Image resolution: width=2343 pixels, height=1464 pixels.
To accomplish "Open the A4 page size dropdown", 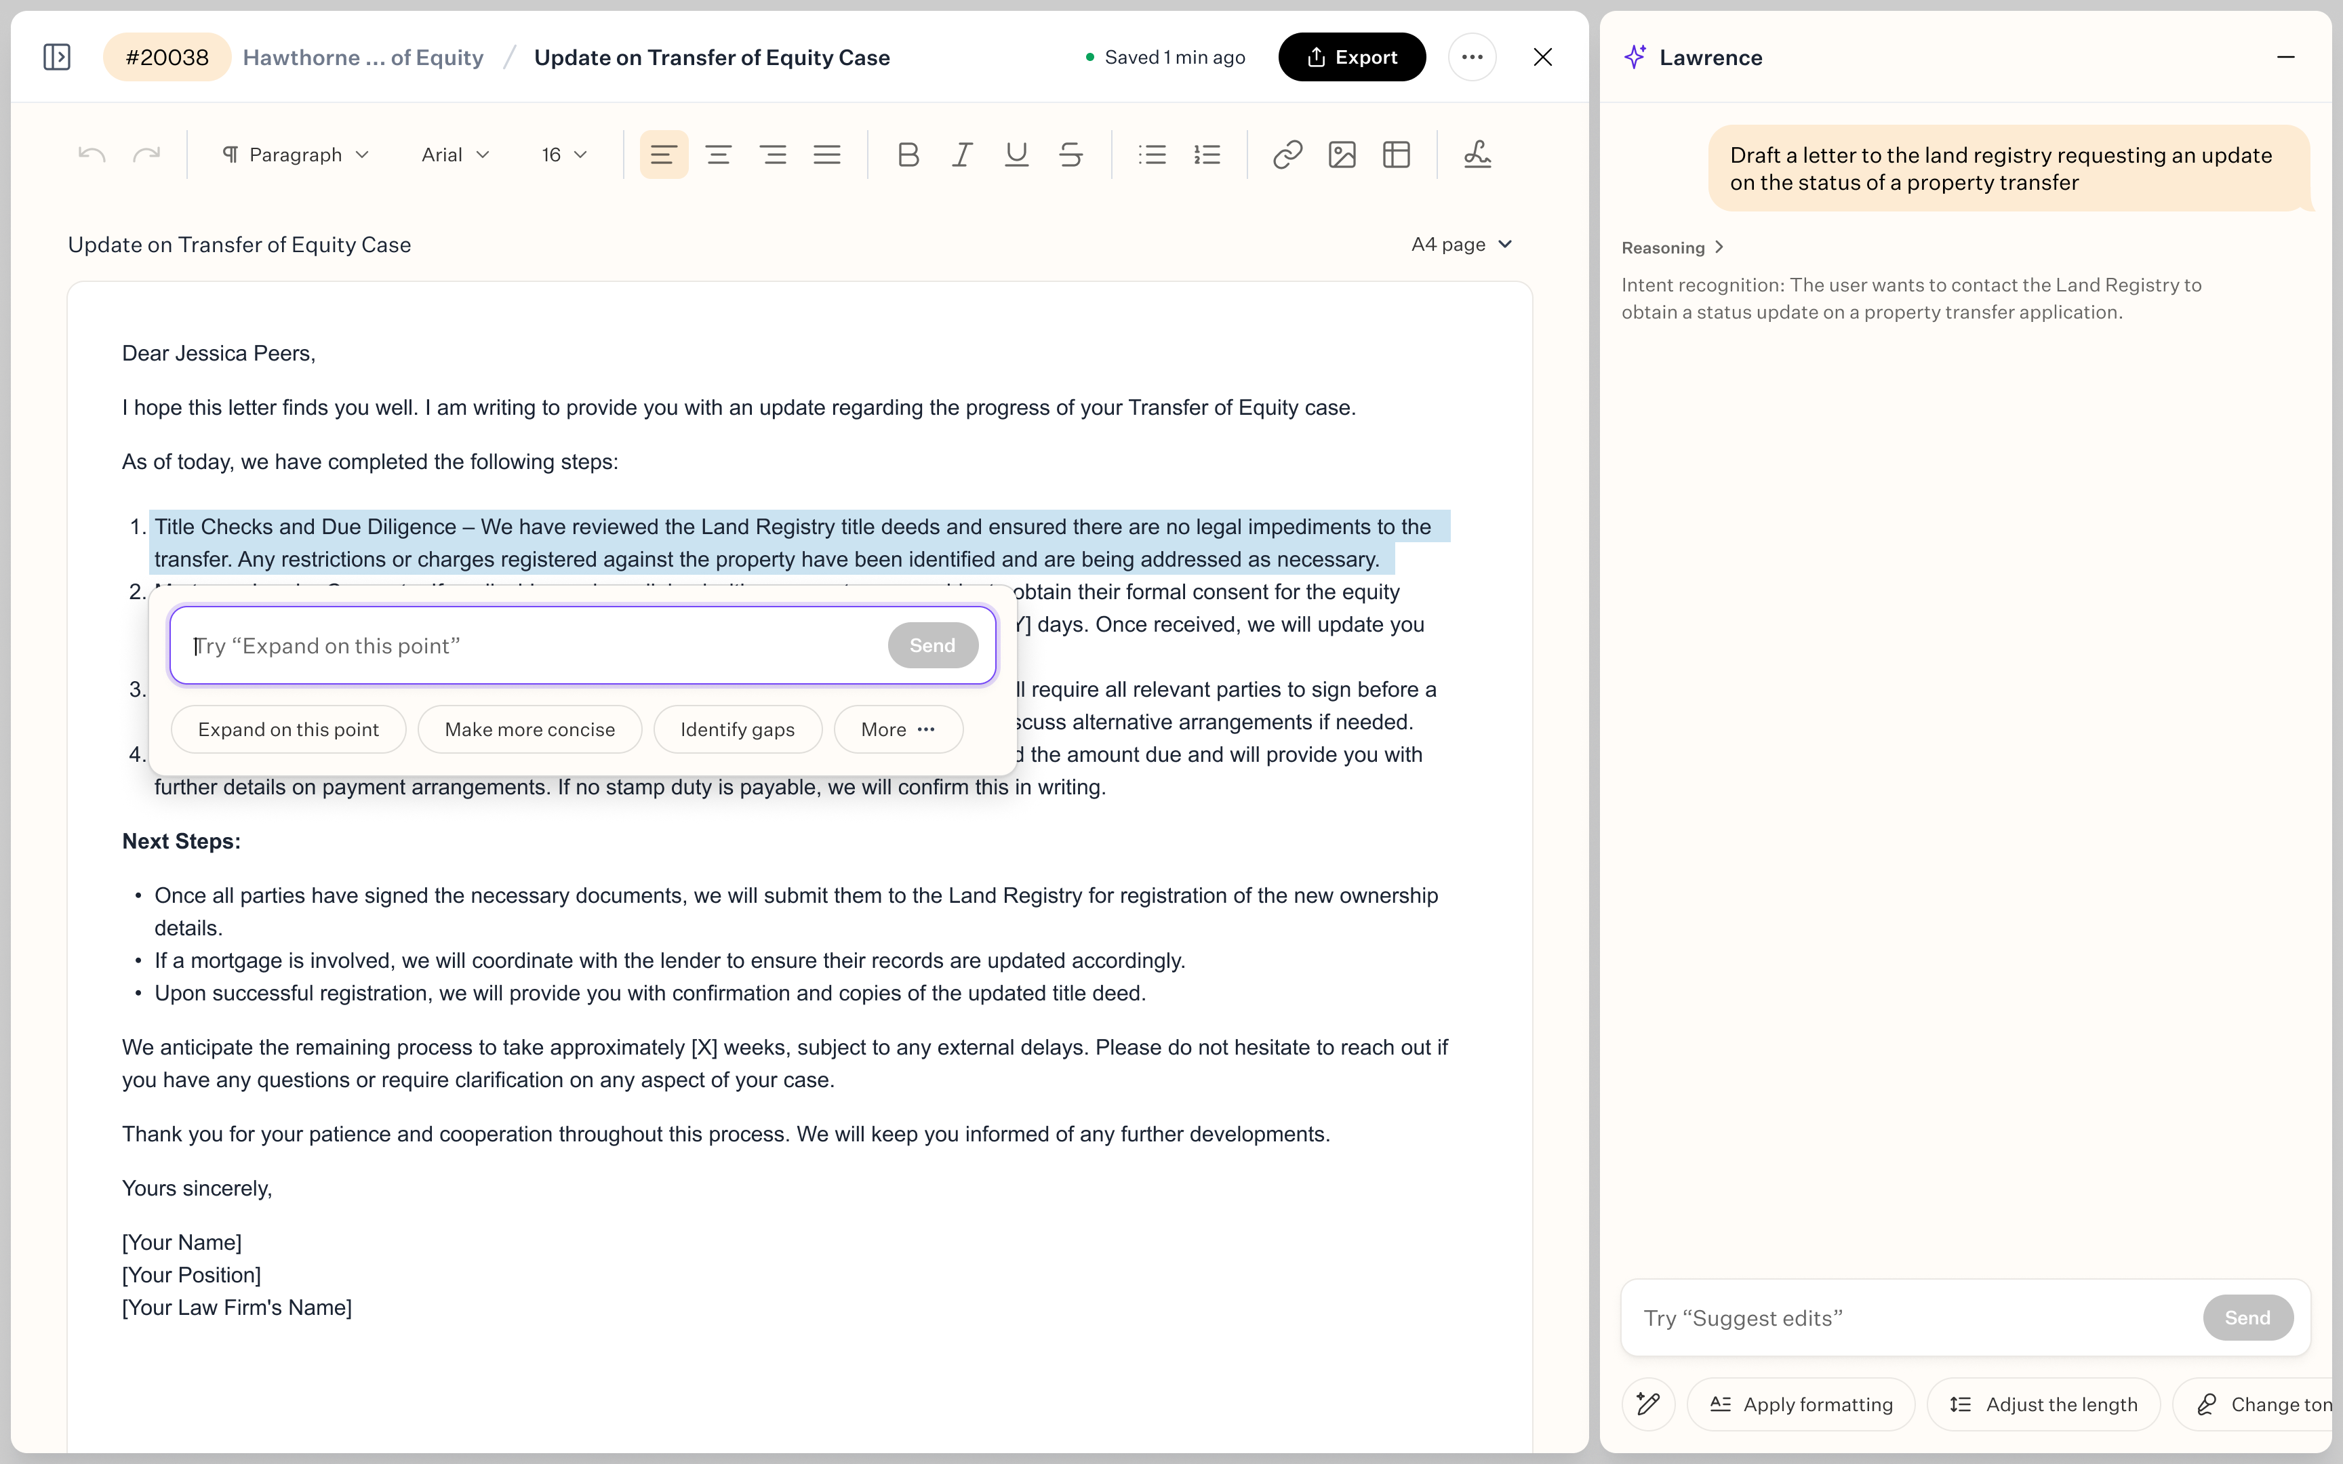I will pos(1460,244).
